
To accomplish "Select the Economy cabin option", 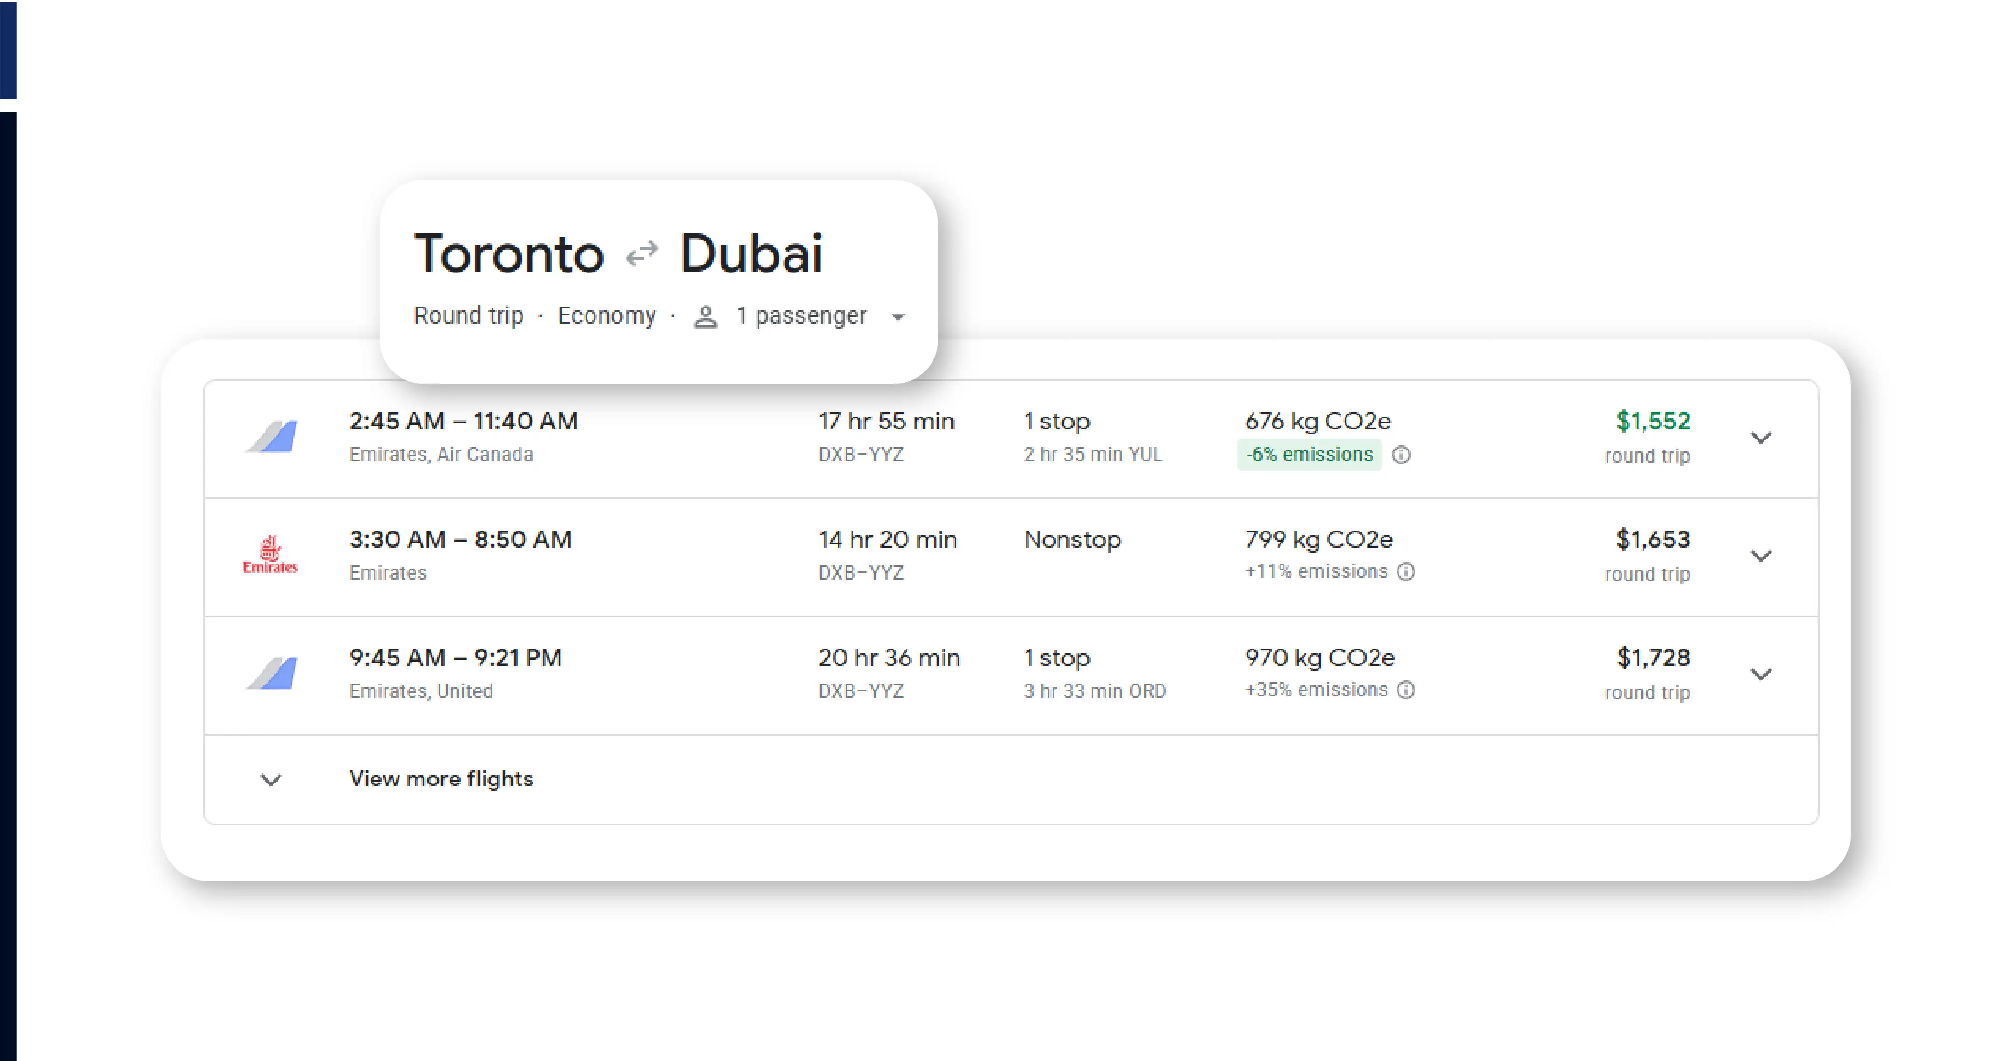I will (x=607, y=316).
